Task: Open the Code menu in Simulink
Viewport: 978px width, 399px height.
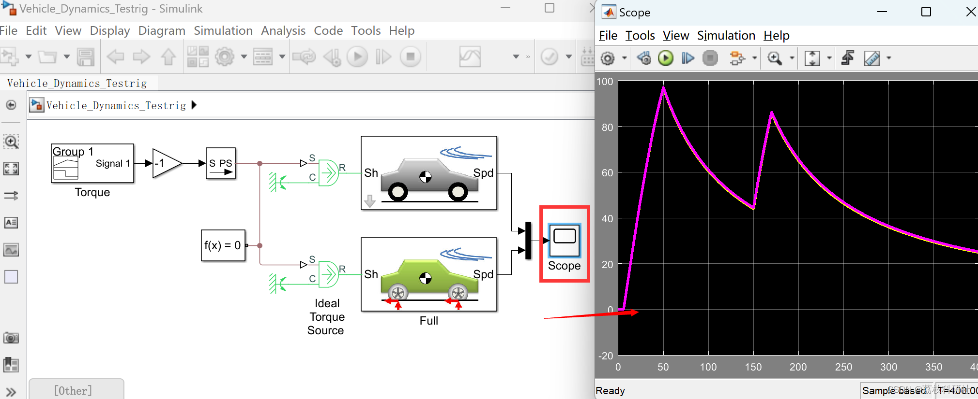Action: (328, 30)
